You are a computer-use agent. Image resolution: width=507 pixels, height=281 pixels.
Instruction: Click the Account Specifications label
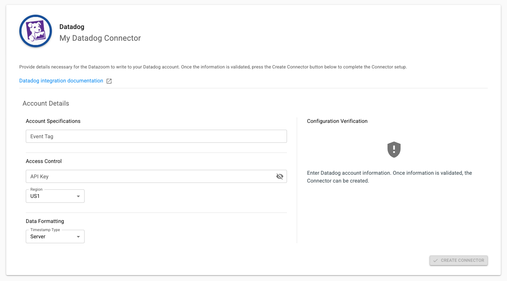pos(53,121)
